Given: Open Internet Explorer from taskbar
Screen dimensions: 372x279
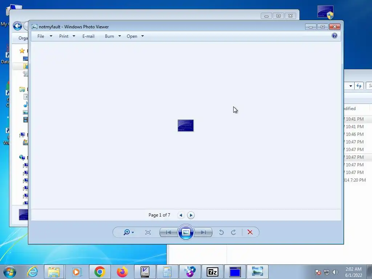Looking at the screenshot, I should 32,272.
